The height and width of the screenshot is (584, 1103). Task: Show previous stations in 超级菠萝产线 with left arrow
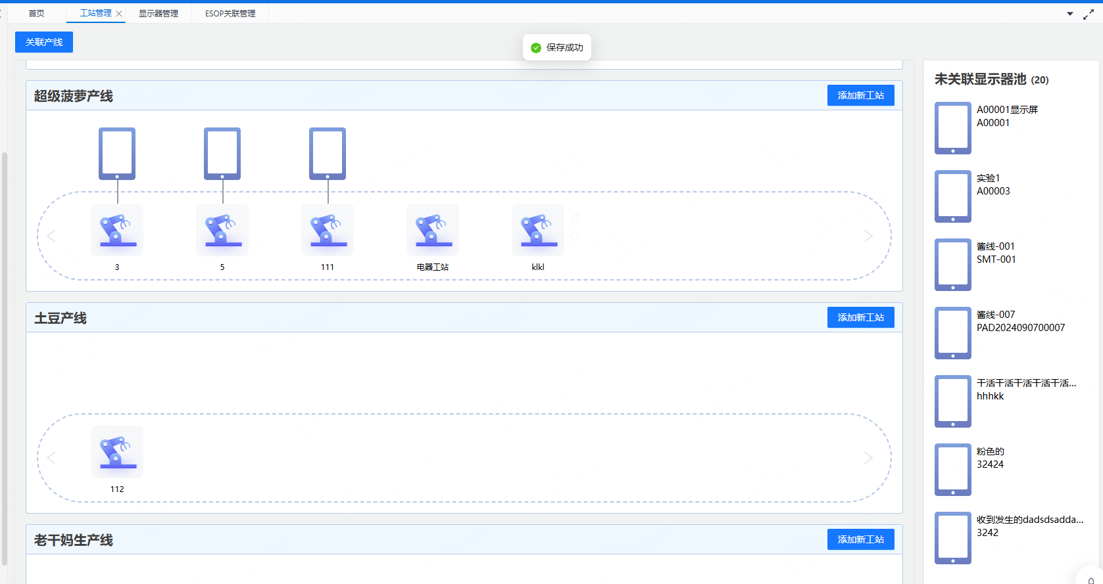52,236
